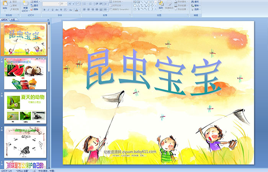Click the Decrease Indent icon

[96, 4]
